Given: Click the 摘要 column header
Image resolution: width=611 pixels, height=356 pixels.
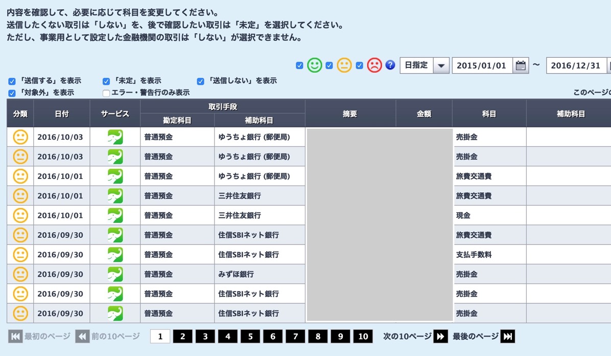Looking at the screenshot, I should [x=350, y=114].
